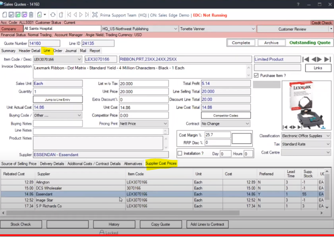Click the Refresh circular arrows icon
334x237 pixels.
pyautogui.click(x=53, y=15)
